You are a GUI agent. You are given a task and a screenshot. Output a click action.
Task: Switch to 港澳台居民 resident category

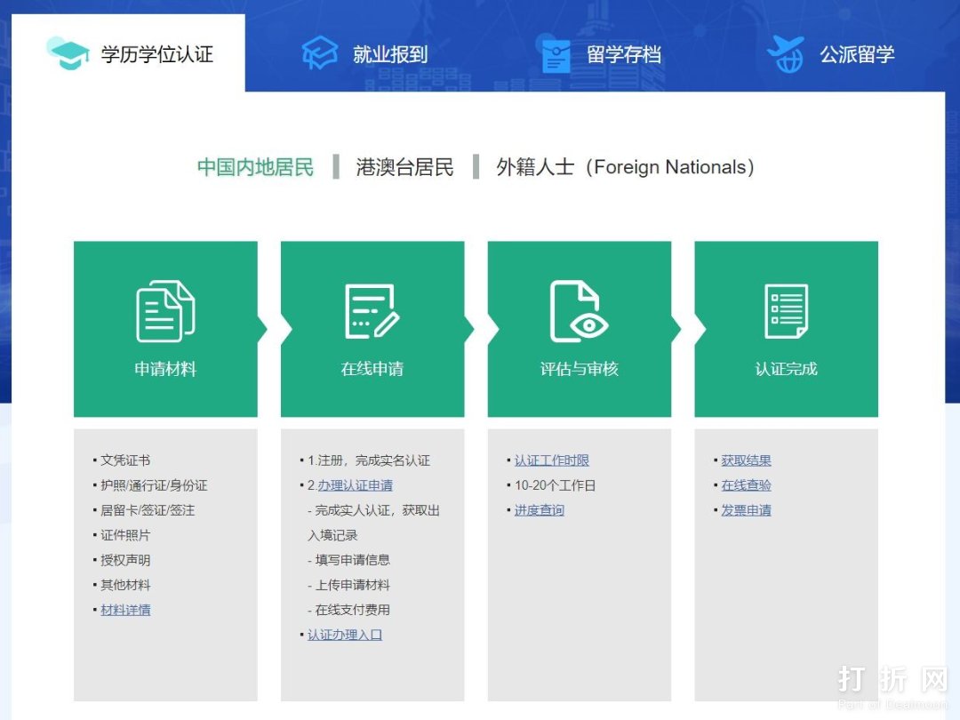[x=404, y=167]
